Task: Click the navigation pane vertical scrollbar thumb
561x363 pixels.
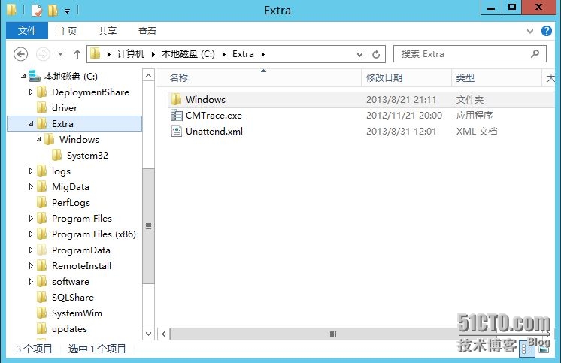Action: point(148,226)
